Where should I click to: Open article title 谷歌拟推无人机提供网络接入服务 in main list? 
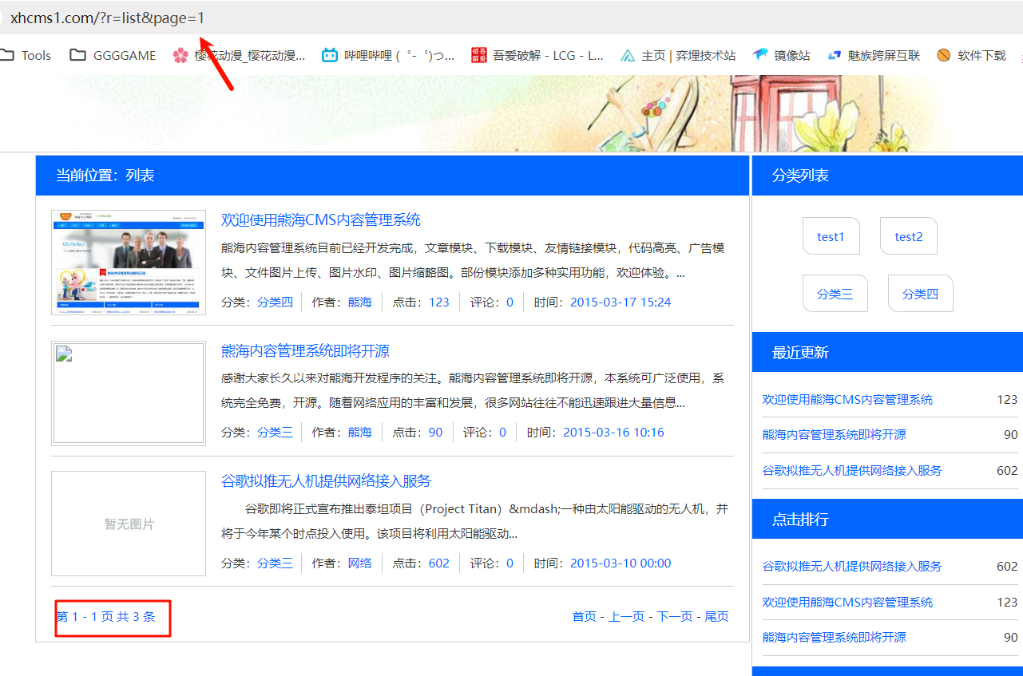[x=326, y=480]
